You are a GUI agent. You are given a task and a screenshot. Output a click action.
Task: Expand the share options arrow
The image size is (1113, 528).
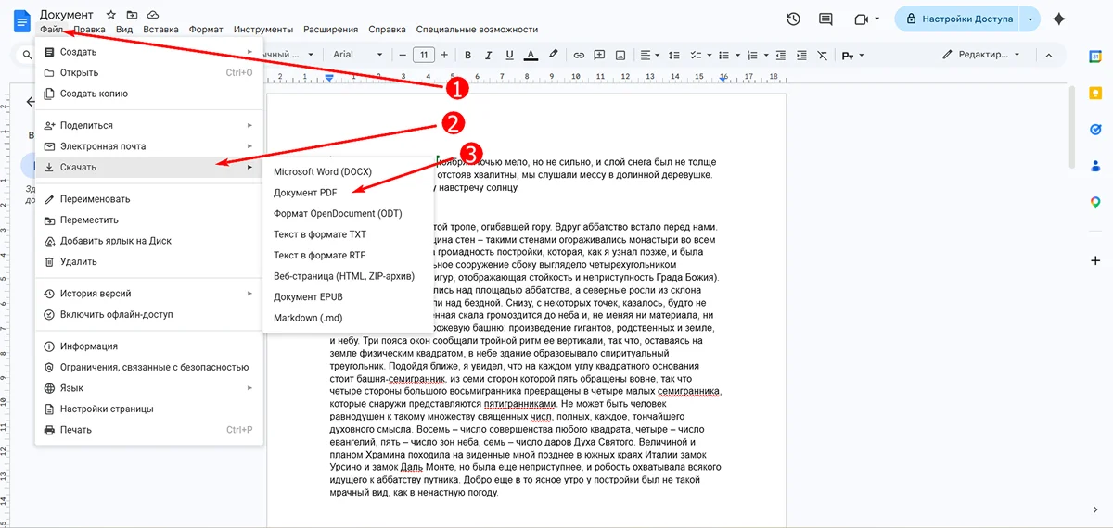pos(1030,19)
